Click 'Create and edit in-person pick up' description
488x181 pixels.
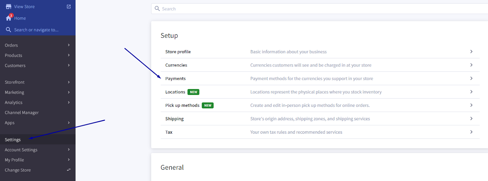pyautogui.click(x=310, y=105)
